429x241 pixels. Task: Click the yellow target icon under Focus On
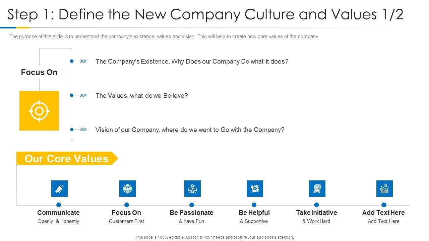(39, 111)
